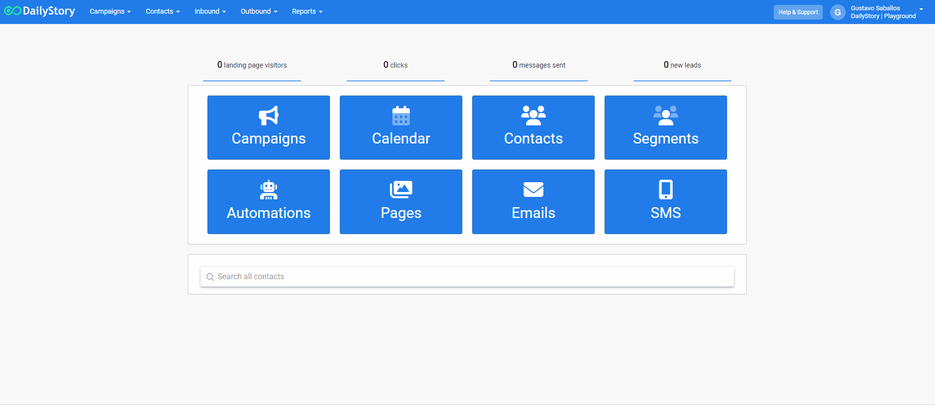Viewport: 935px width, 407px height.
Task: Open the Segments tile
Action: tap(666, 127)
